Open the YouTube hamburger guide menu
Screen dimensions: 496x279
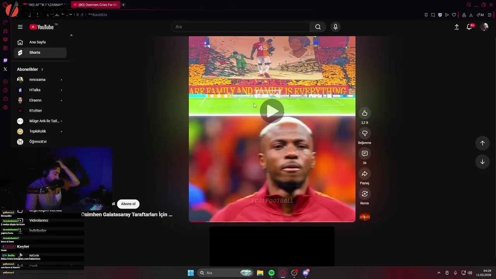20,27
